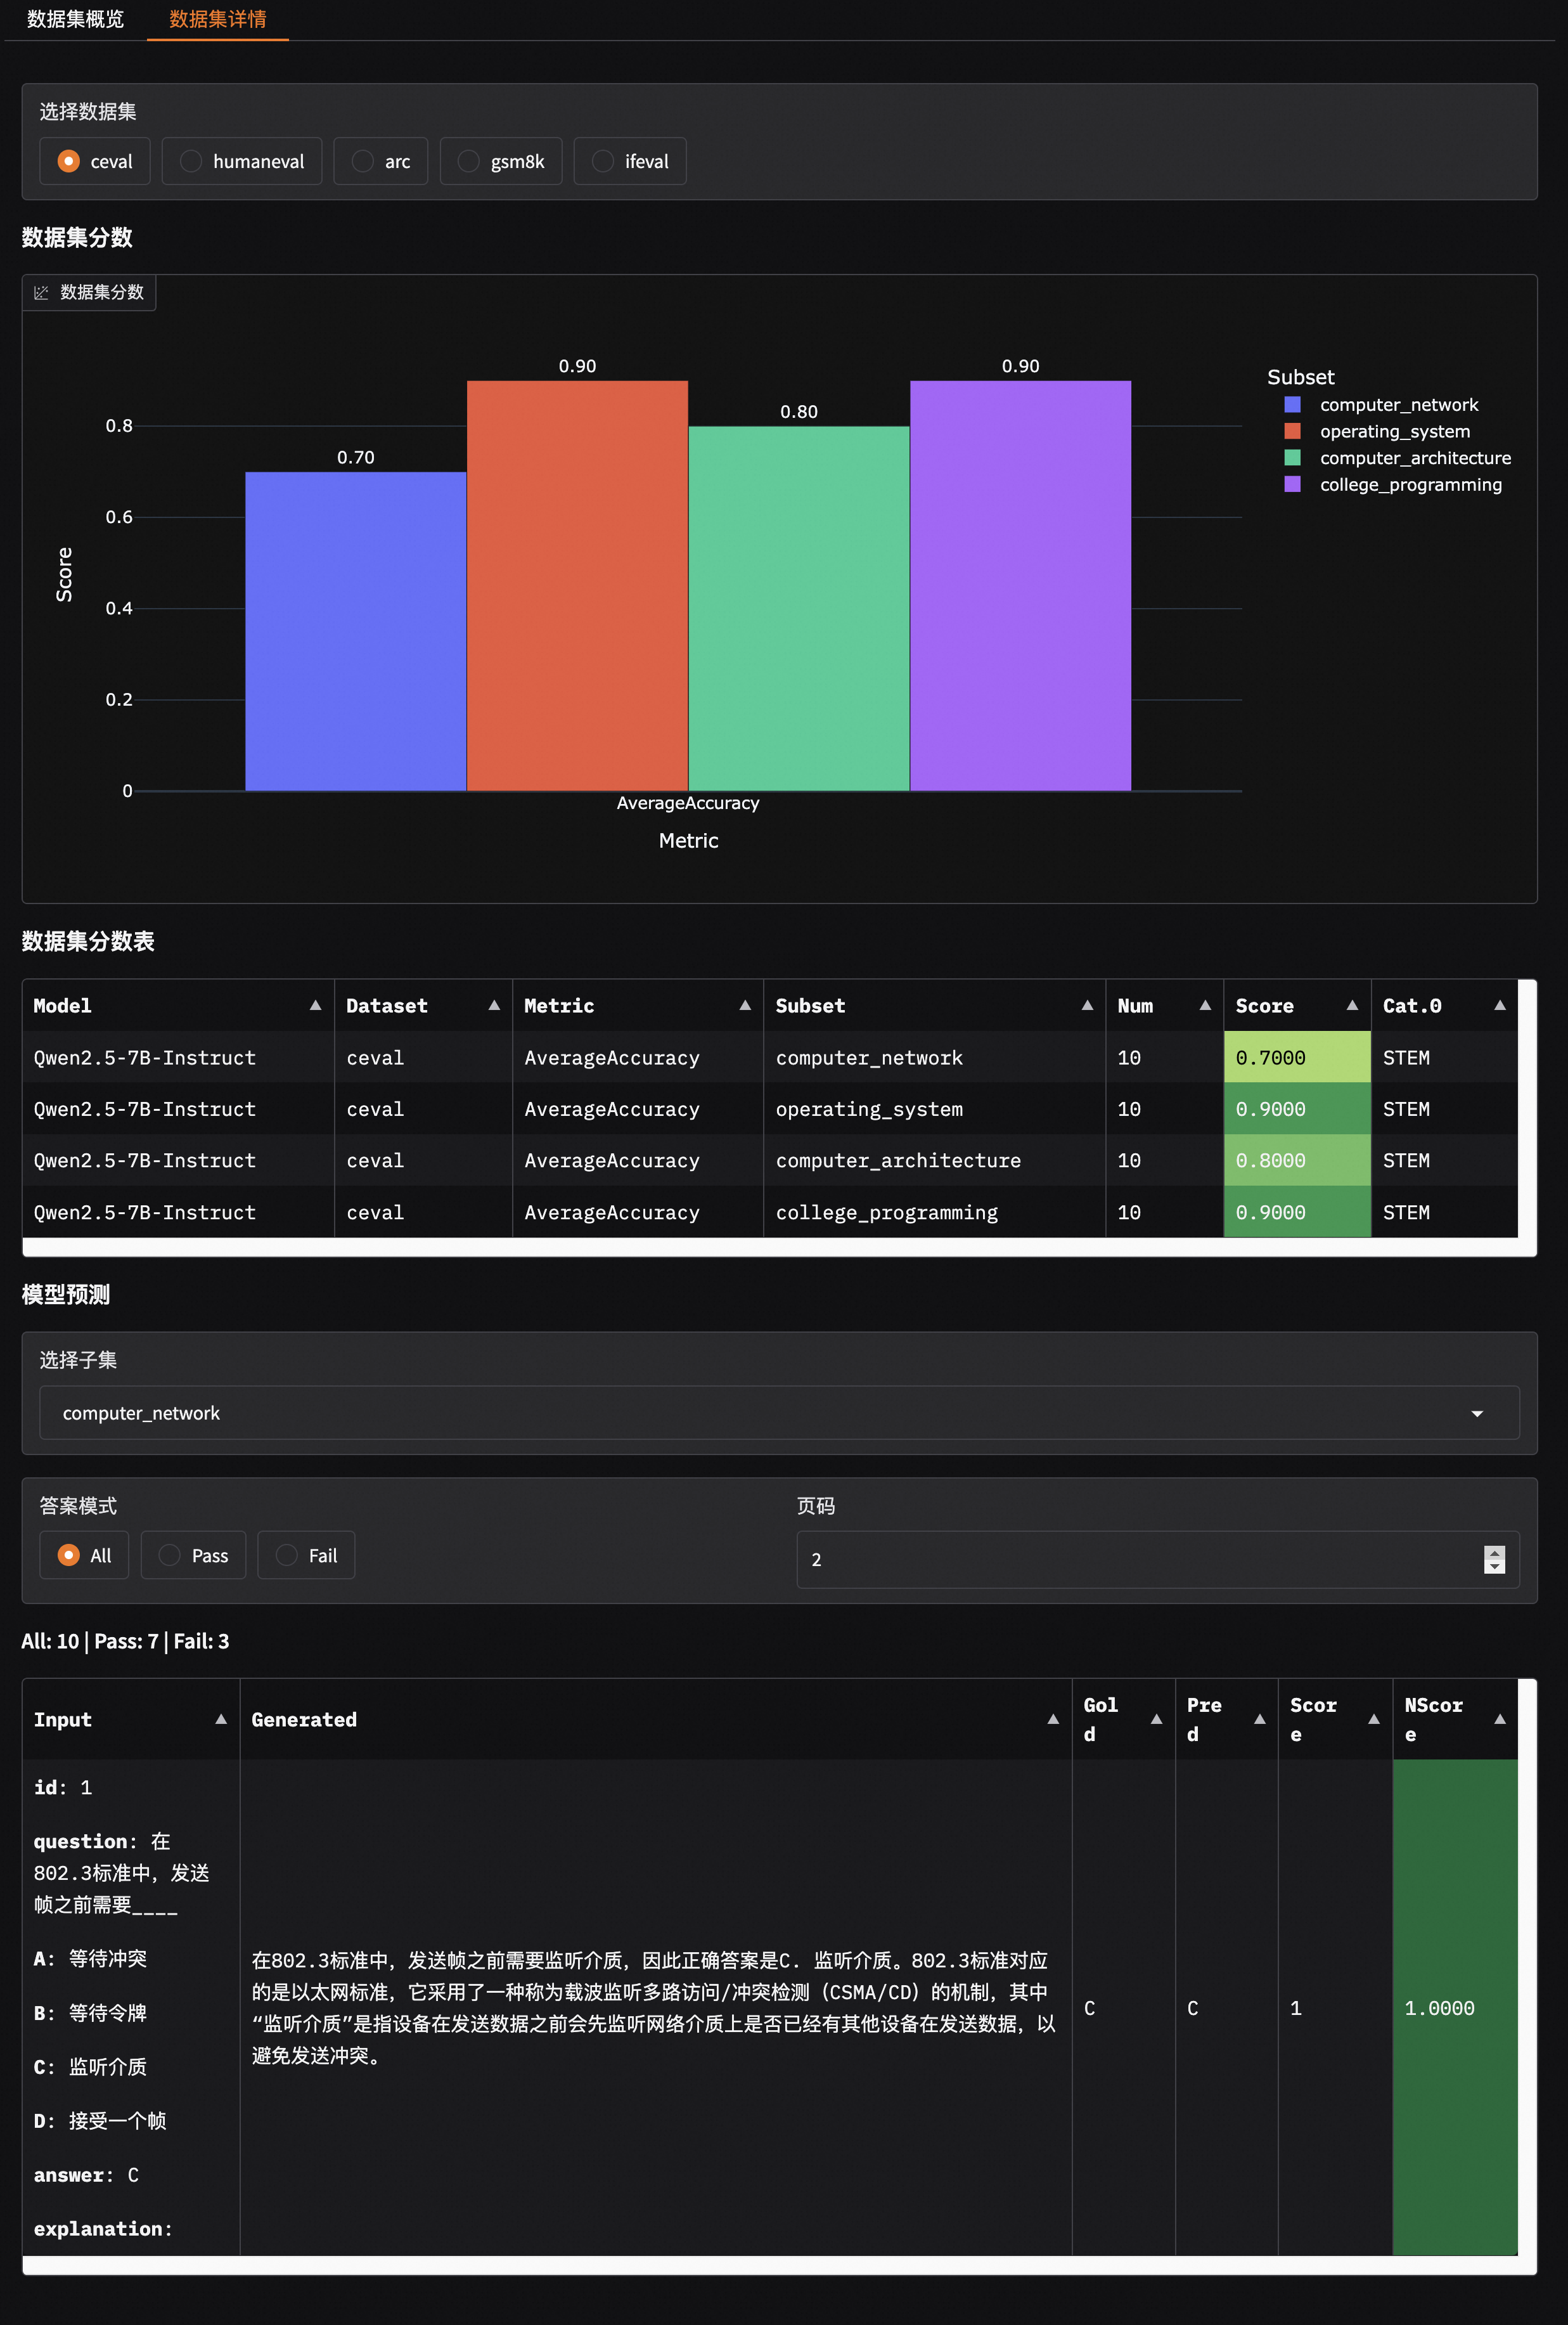Switch answer mode to Fail
Image resolution: width=1568 pixels, height=2325 pixels.
[306, 1555]
